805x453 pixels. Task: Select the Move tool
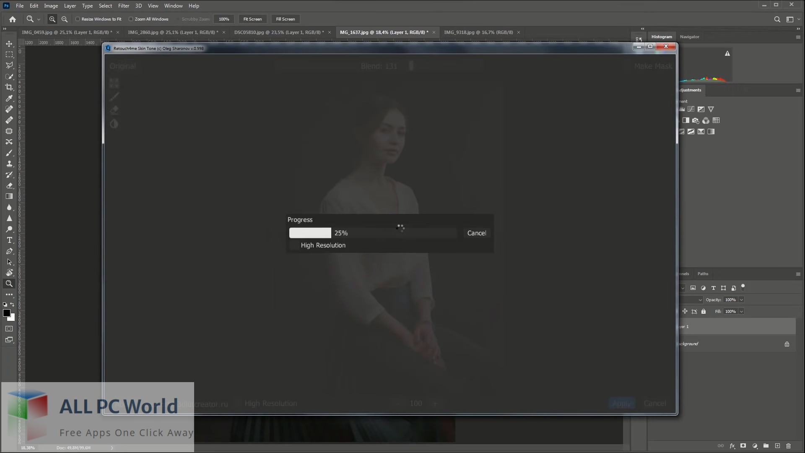point(9,44)
